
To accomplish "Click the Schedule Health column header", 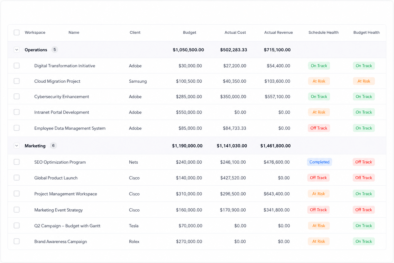I will point(323,32).
